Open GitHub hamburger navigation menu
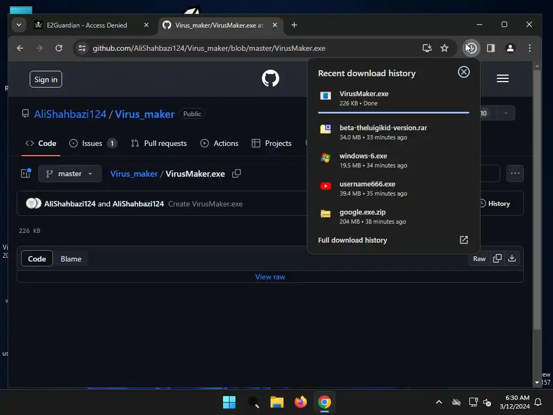 pyautogui.click(x=503, y=78)
